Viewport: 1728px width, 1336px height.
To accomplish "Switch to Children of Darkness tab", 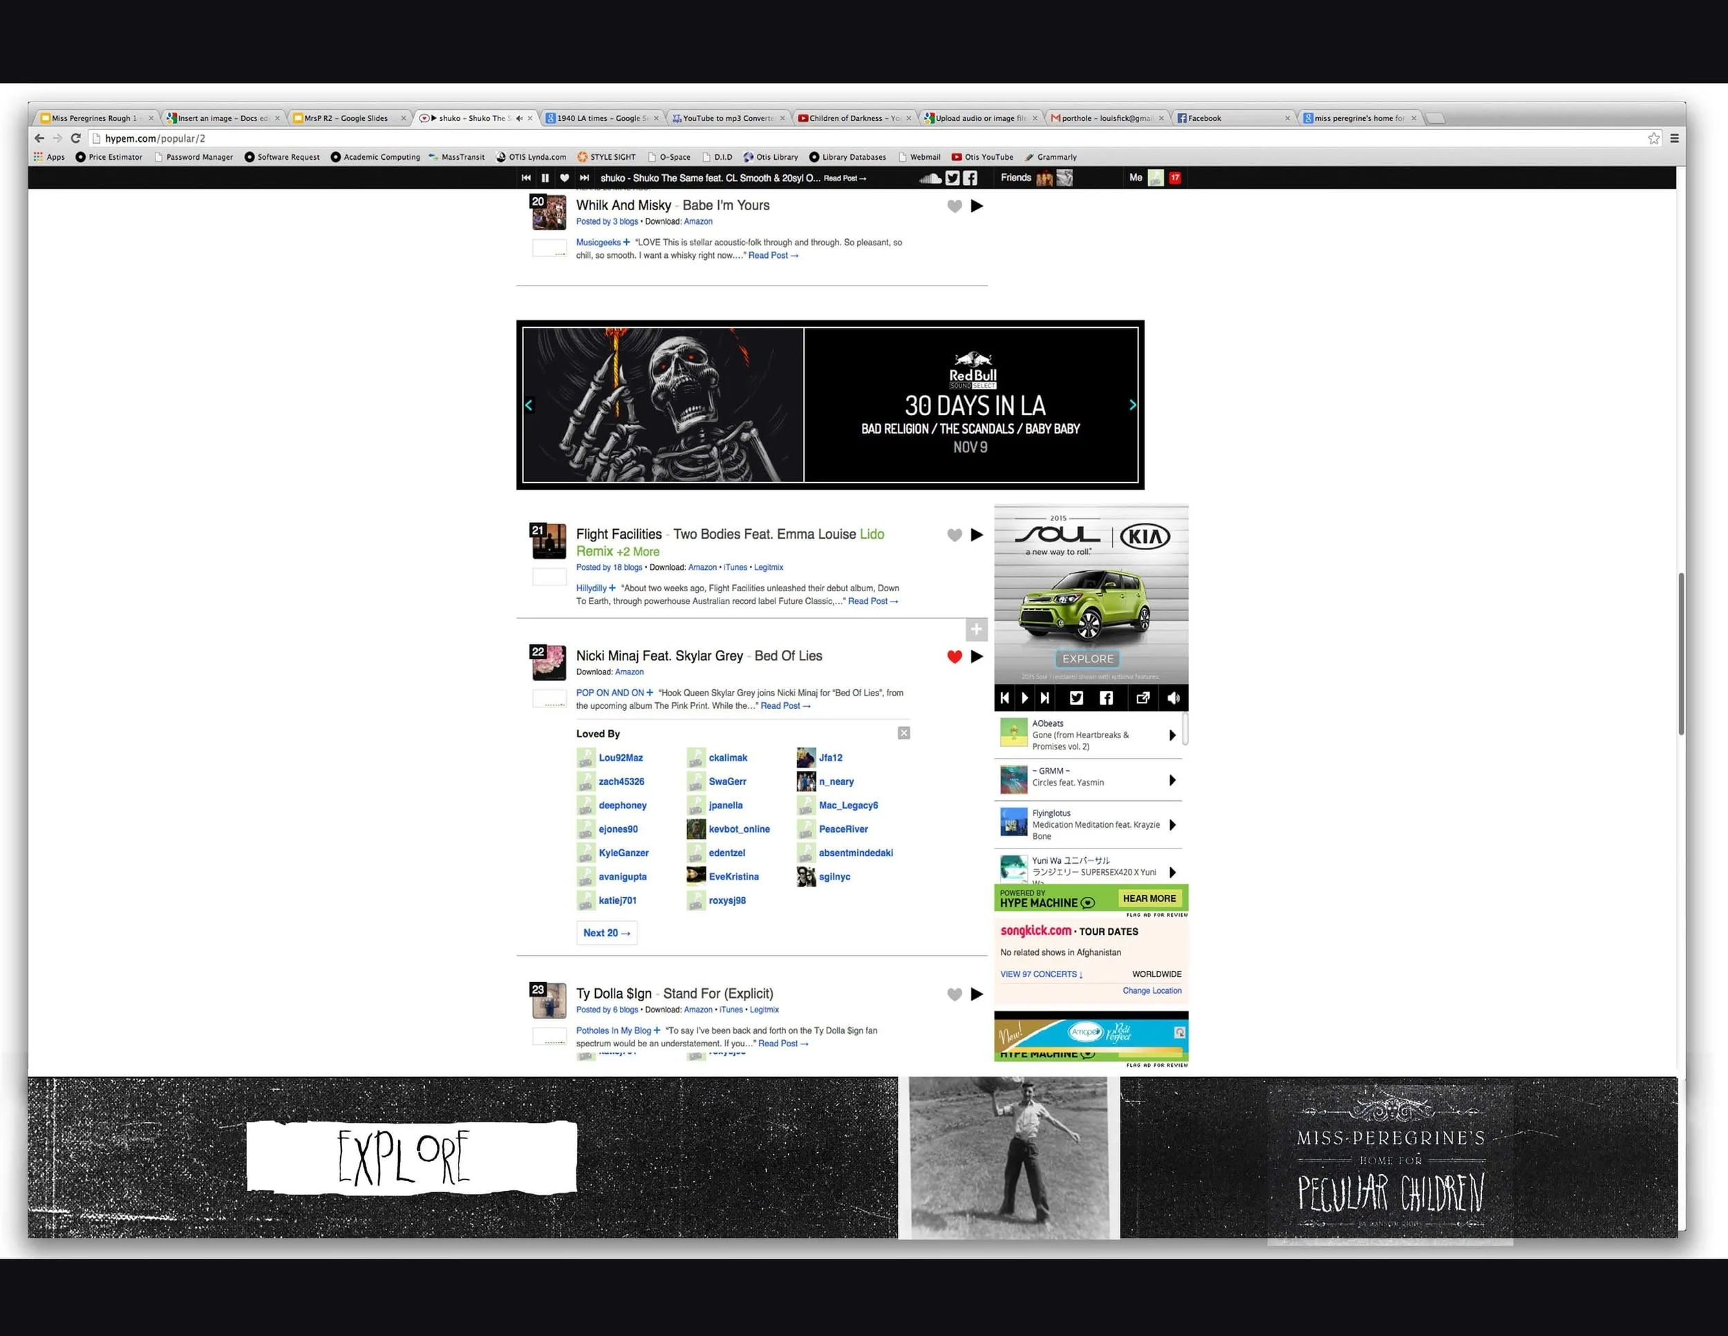I will [854, 118].
